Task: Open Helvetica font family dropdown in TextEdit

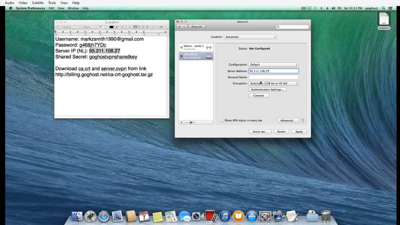Action: 71,27
